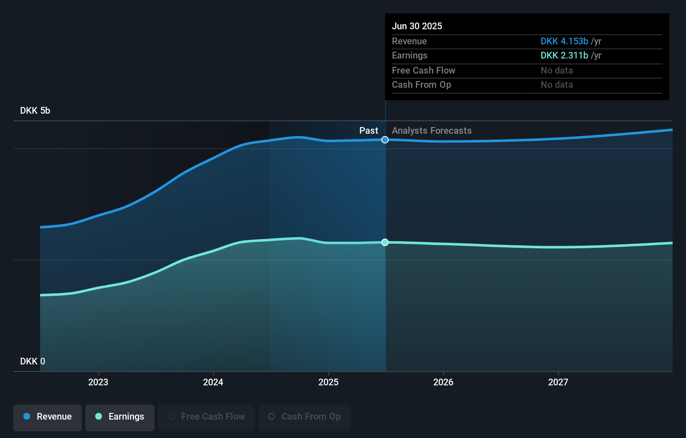Select the revenue data point marker on the chart
The image size is (686, 438).
coord(385,140)
